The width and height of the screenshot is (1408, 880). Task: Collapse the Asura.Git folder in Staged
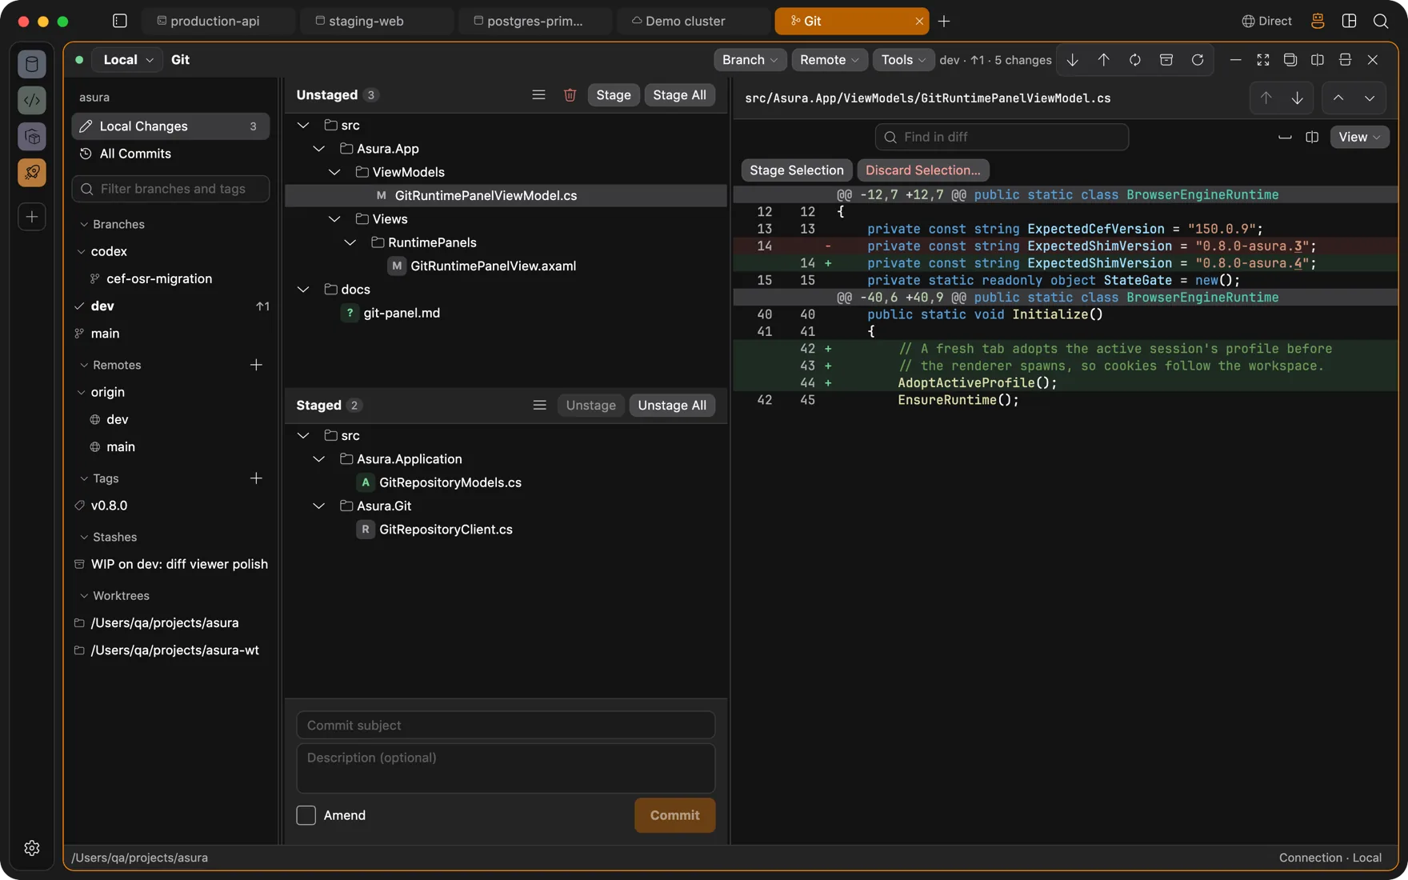[318, 506]
